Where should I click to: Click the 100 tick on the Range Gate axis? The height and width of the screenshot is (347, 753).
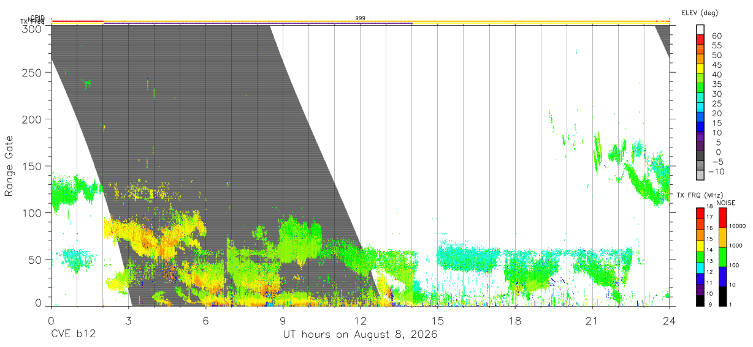click(32, 212)
